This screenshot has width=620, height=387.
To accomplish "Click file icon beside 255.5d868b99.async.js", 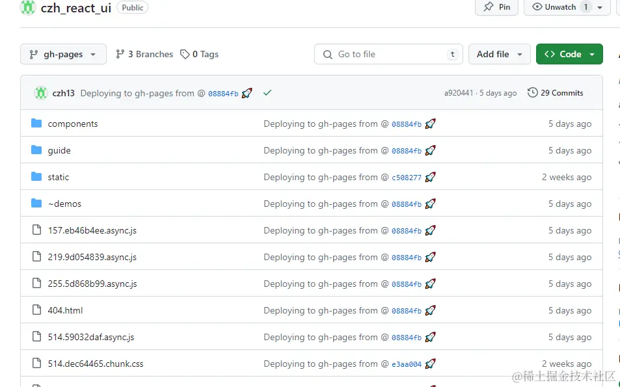I will pos(36,283).
